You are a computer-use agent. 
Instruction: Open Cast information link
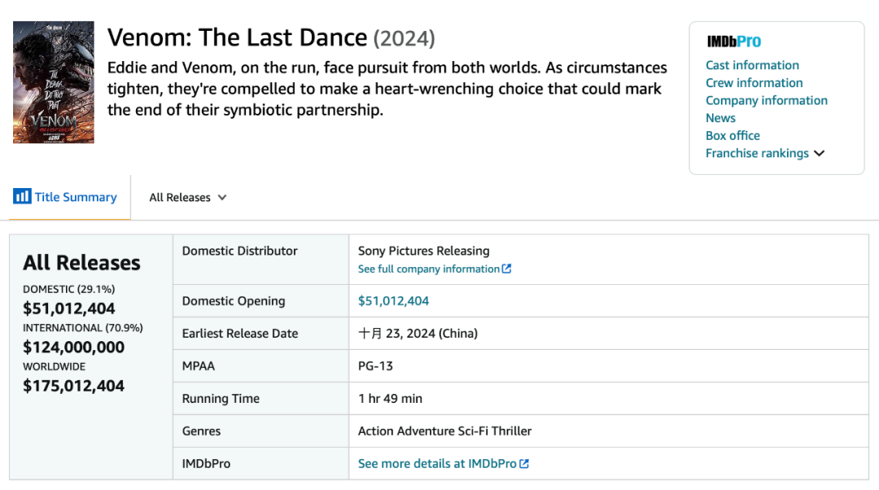click(752, 65)
